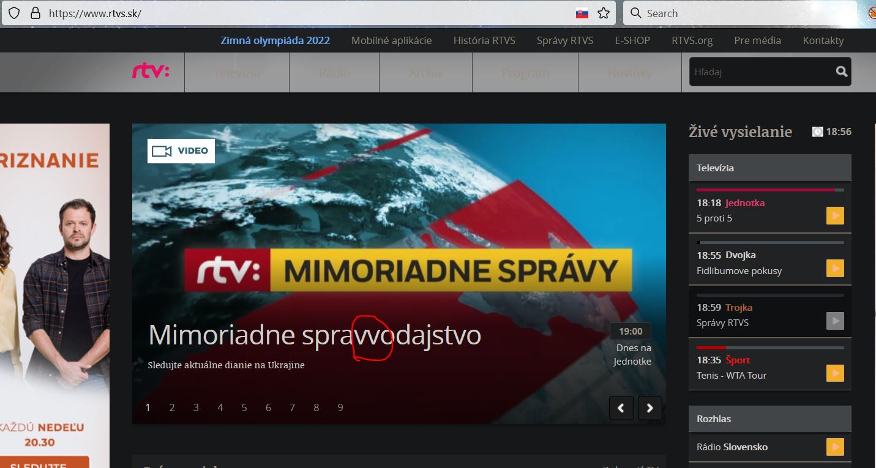Open Zimná olympiáda 2022 link
The image size is (876, 468).
coord(275,40)
